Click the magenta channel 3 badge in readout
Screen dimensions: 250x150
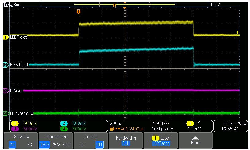pos(15,129)
